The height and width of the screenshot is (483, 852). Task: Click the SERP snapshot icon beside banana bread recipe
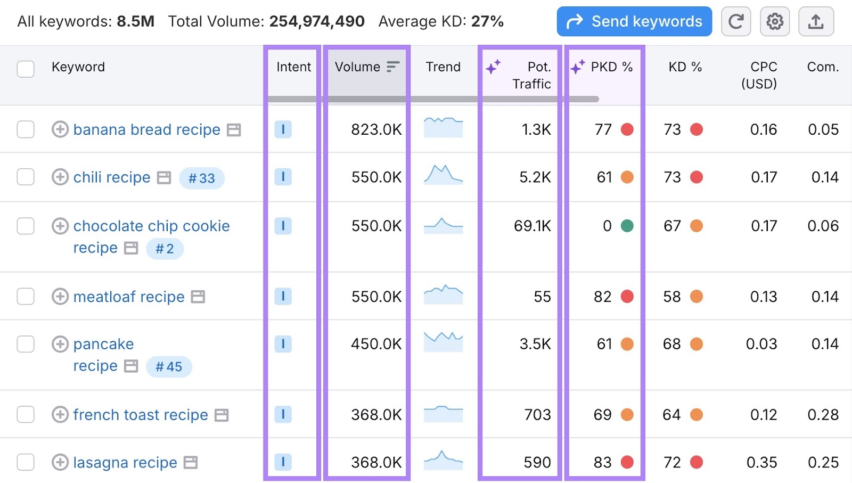[234, 129]
